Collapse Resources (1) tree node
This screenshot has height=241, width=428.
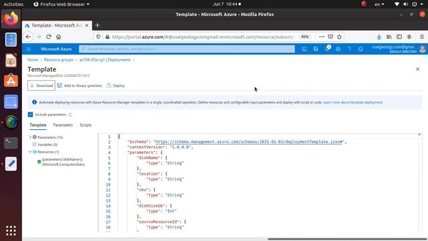pyautogui.click(x=30, y=152)
